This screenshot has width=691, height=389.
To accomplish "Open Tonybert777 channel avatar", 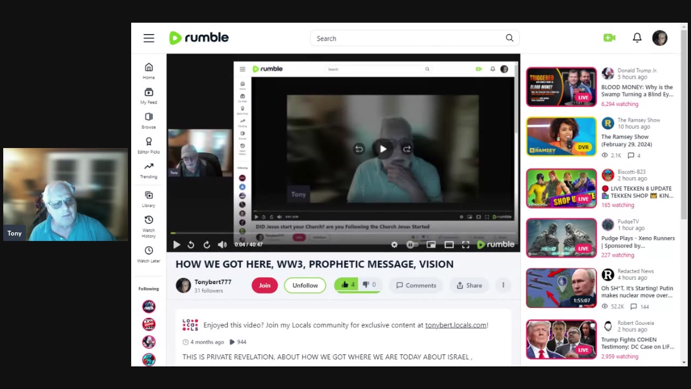I will [183, 285].
